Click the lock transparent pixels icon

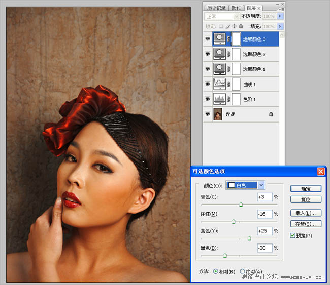click(x=221, y=26)
